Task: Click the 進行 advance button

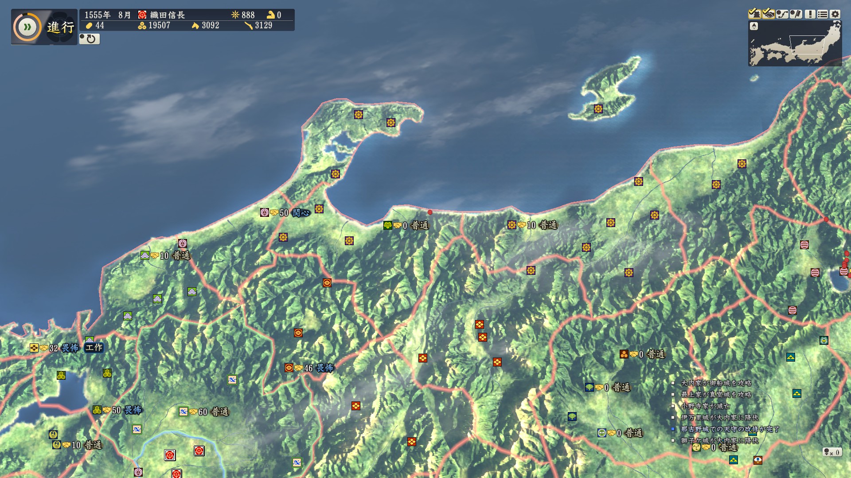Action: tap(61, 27)
